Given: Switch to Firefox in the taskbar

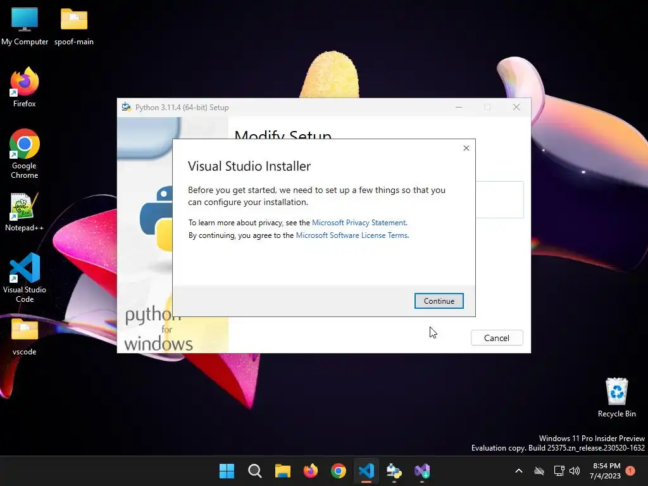Looking at the screenshot, I should [310, 471].
